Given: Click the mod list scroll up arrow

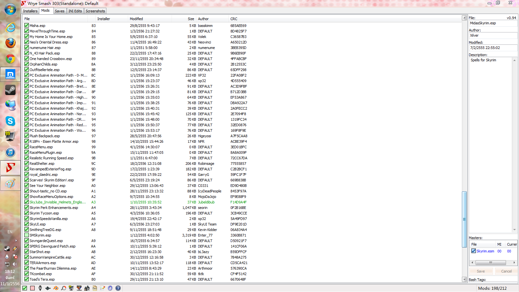Looking at the screenshot, I should [x=464, y=18].
